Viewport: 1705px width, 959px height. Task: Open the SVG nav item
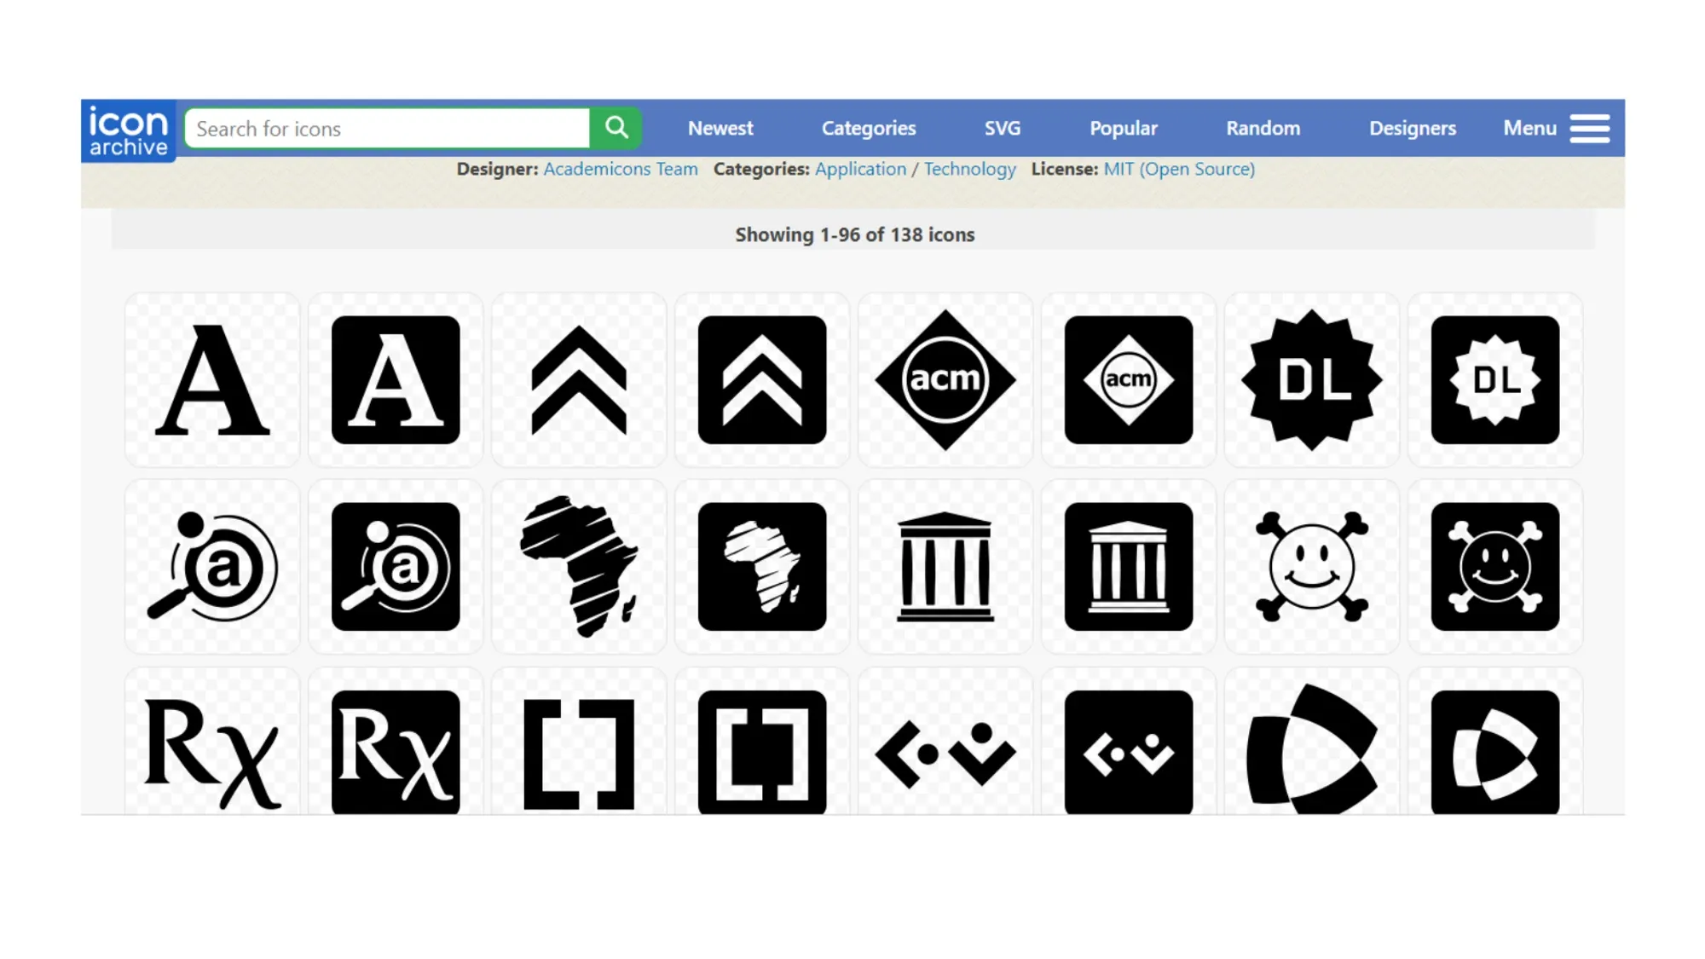[x=1003, y=128]
